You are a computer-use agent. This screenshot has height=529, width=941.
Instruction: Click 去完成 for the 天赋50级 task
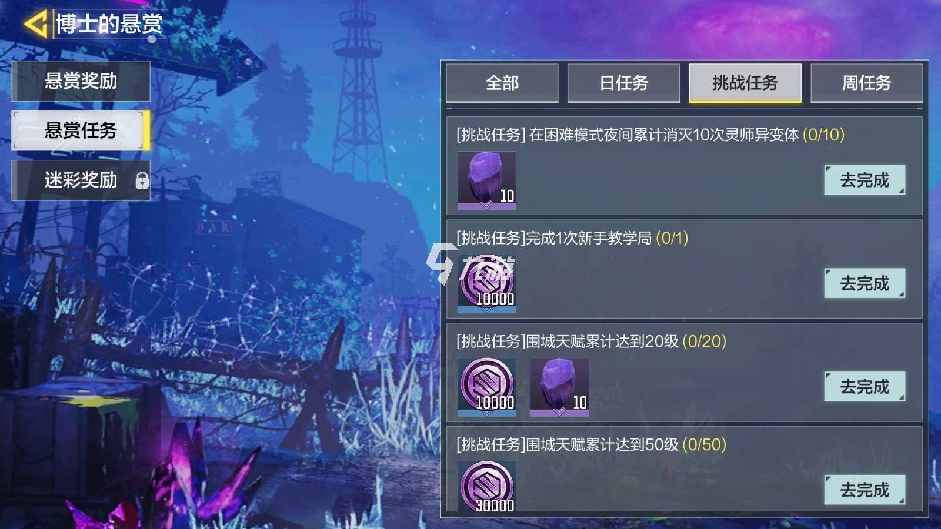click(865, 490)
